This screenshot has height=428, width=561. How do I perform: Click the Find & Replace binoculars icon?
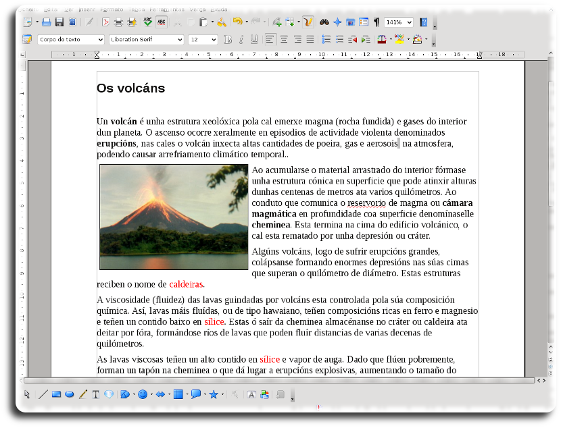click(324, 21)
